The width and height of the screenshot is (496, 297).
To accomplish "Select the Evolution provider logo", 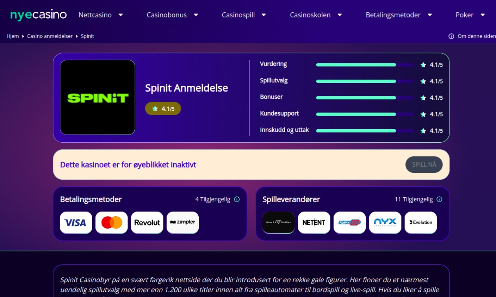I will (421, 222).
